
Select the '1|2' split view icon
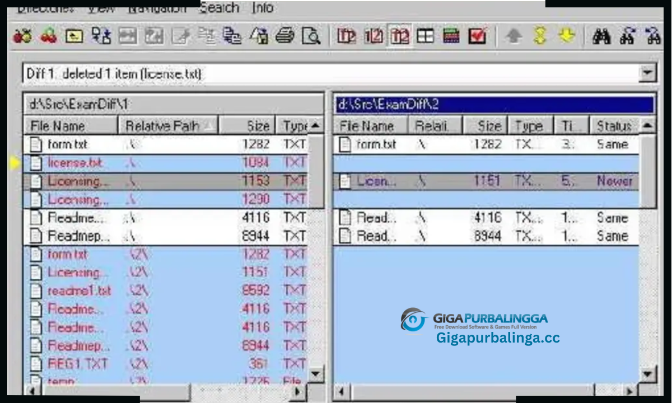click(374, 36)
